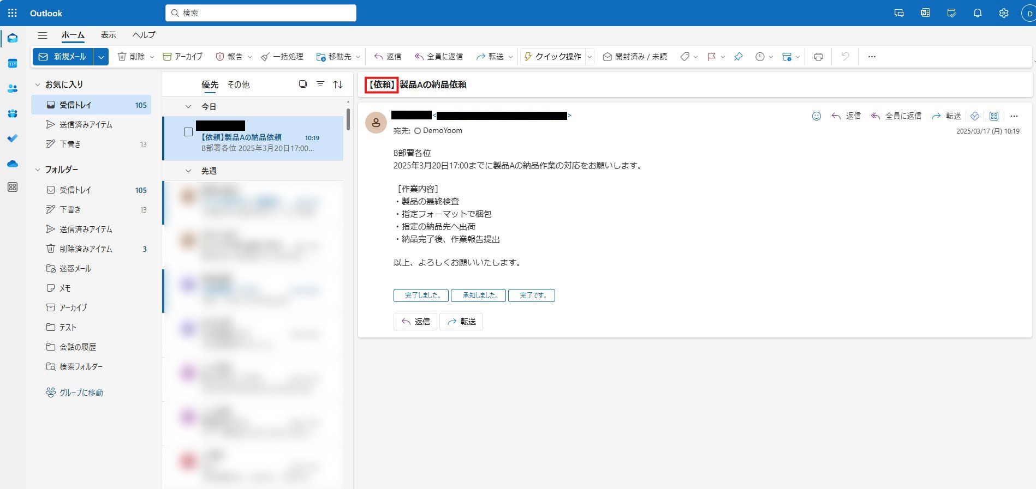The width and height of the screenshot is (1036, 489).
Task: Open the settings gear
Action: (1004, 13)
